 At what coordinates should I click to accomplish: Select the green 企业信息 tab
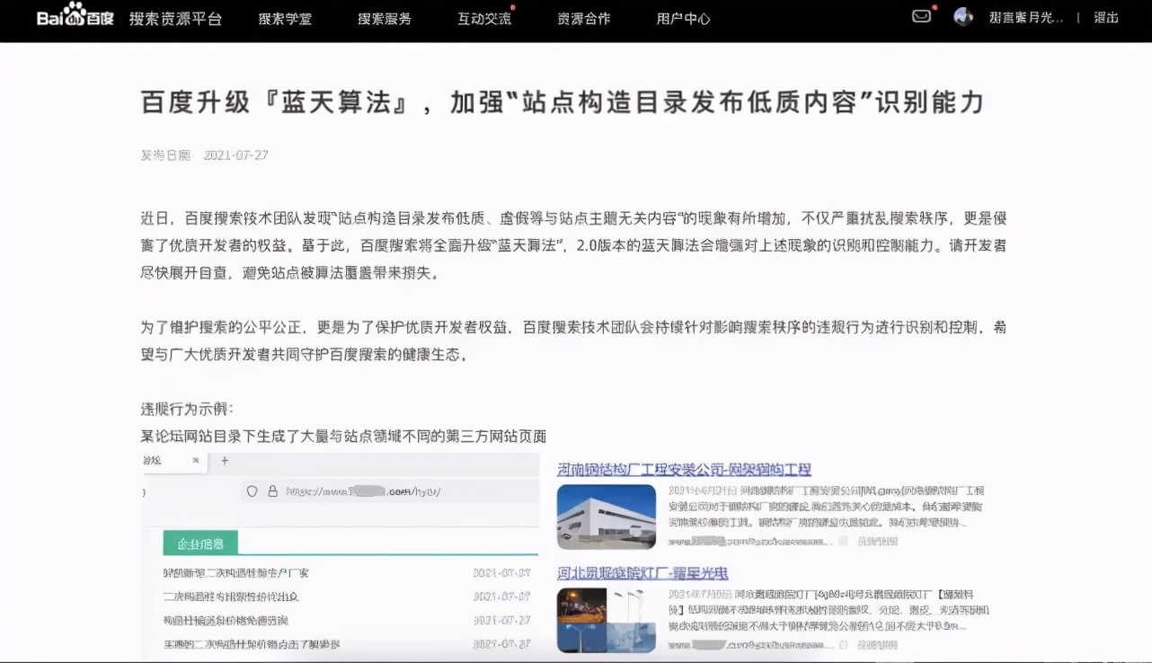[200, 543]
